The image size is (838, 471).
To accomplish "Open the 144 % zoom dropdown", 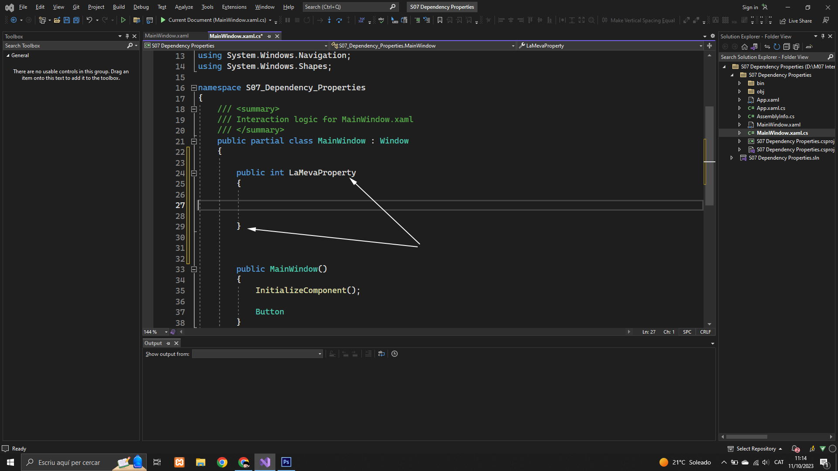I will click(166, 332).
